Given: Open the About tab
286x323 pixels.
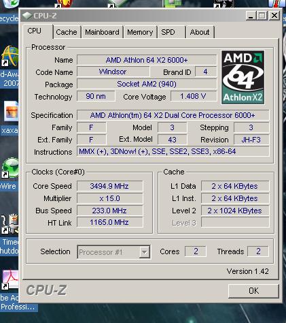Looking at the screenshot, I should tap(200, 32).
